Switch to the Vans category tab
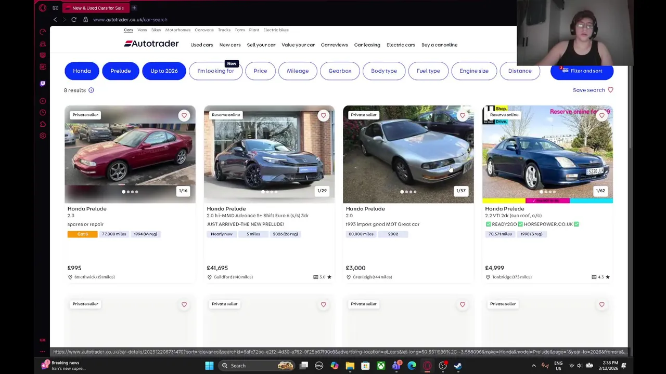 click(142, 30)
